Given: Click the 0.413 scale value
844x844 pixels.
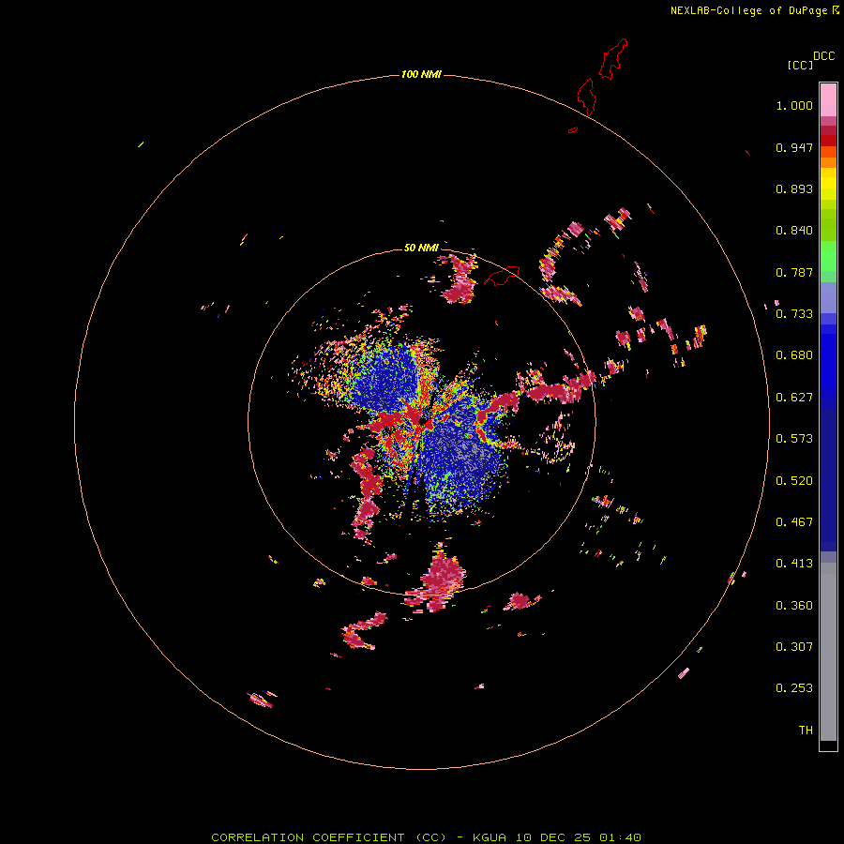Looking at the screenshot, I should coord(794,564).
